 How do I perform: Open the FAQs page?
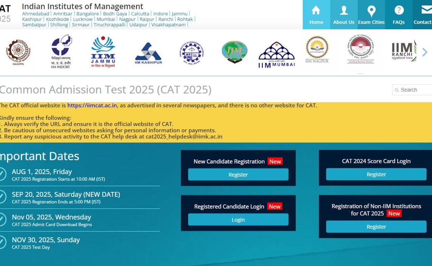click(x=399, y=15)
